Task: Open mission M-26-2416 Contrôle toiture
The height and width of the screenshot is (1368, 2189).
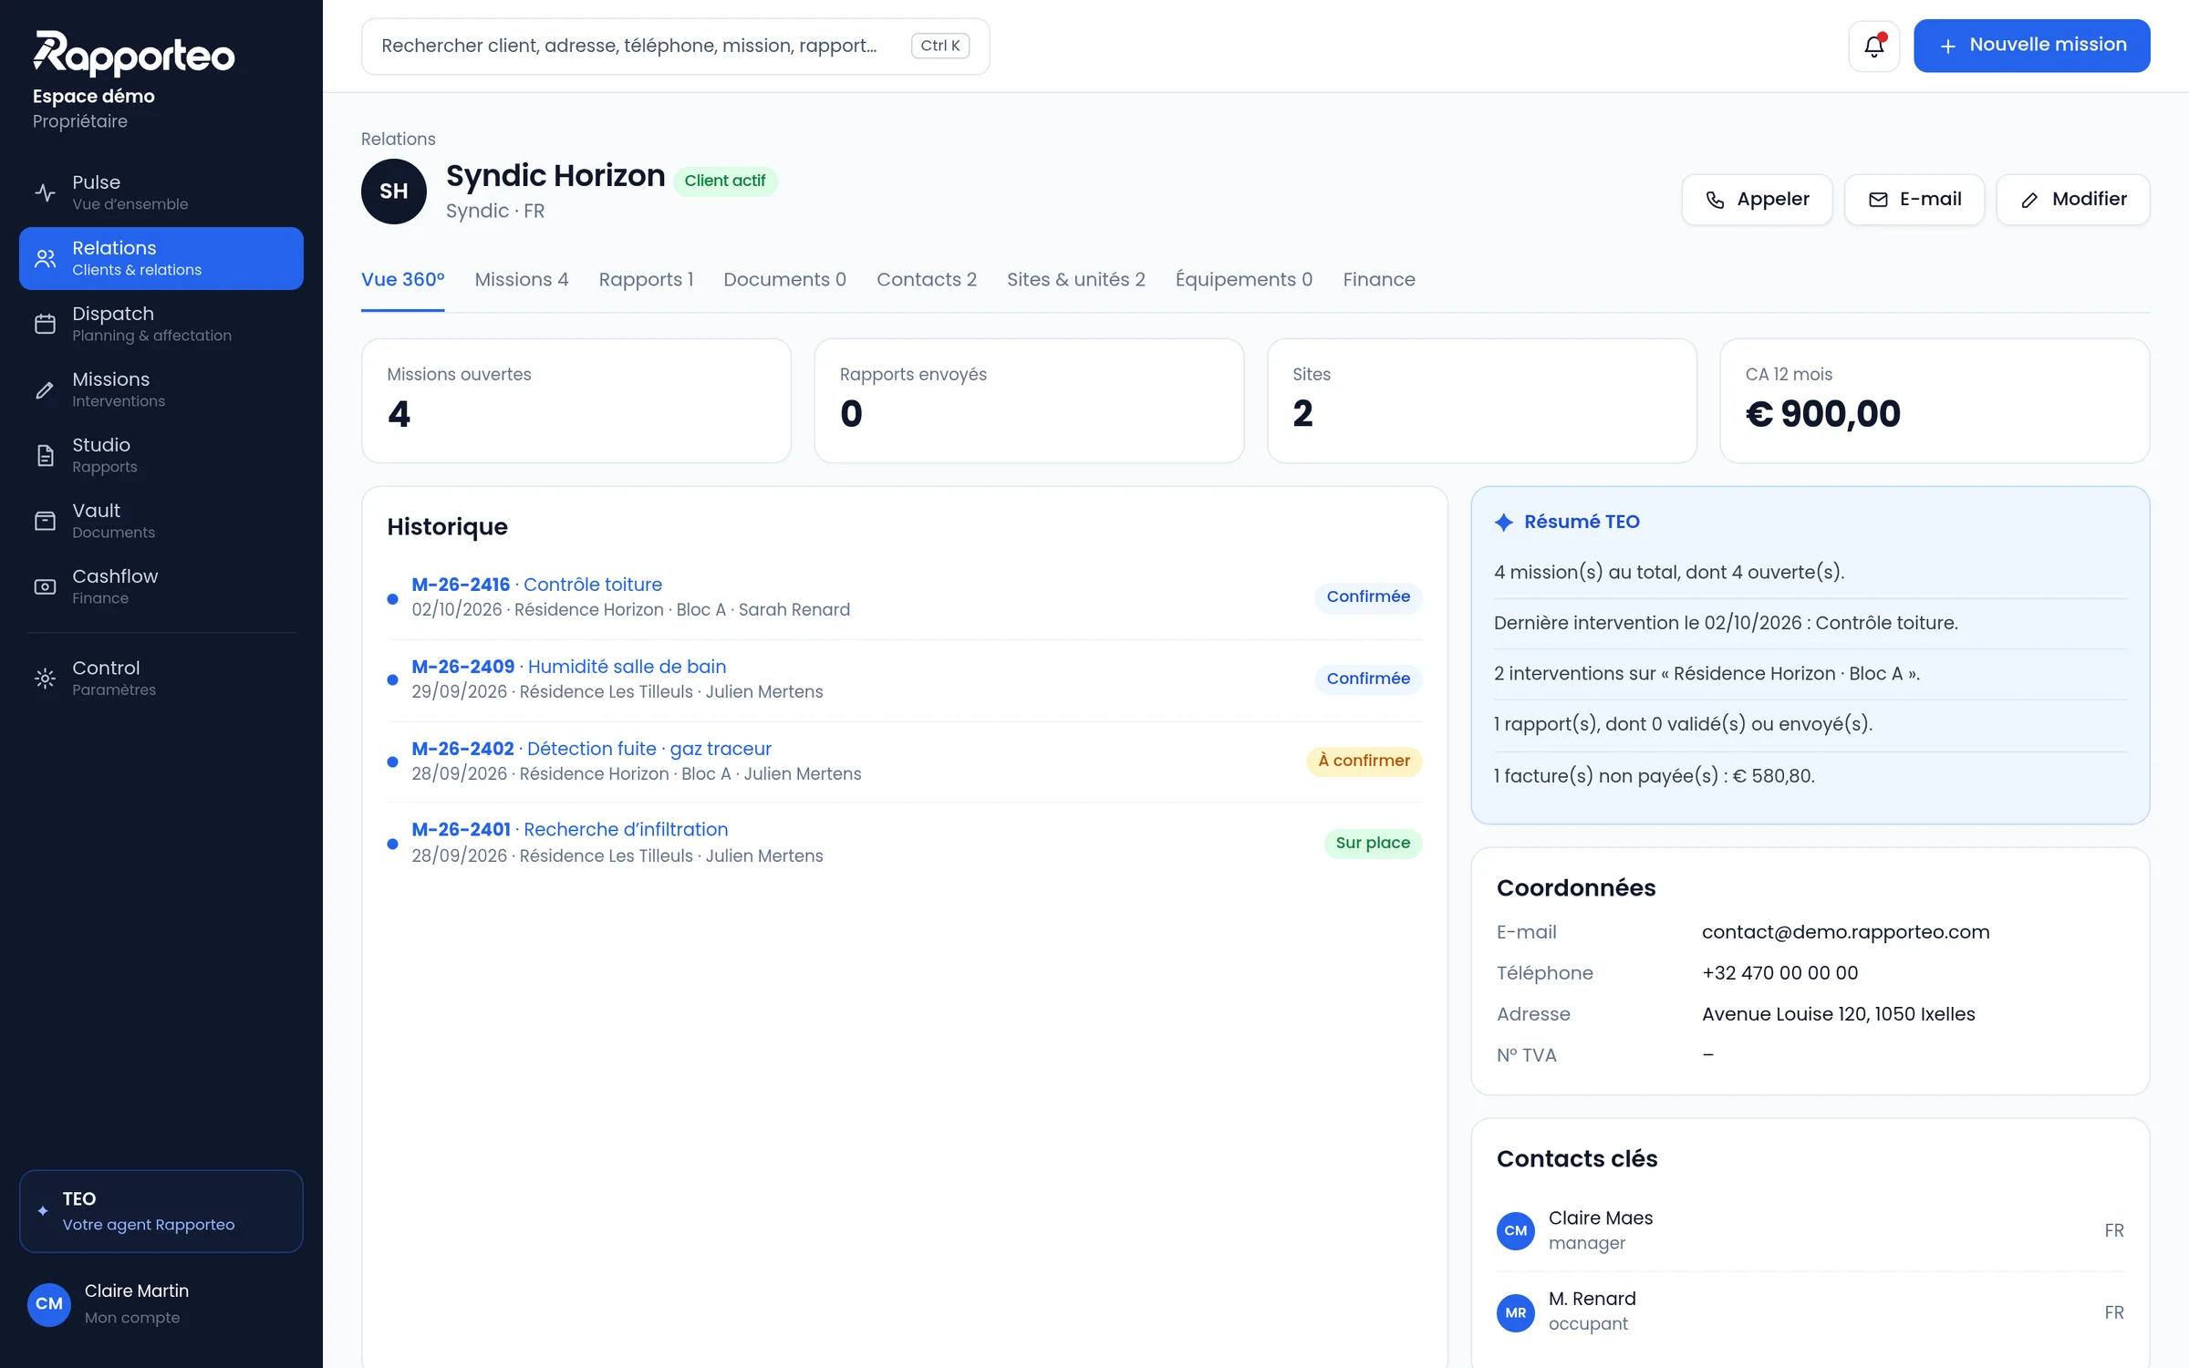Action: 537,585
